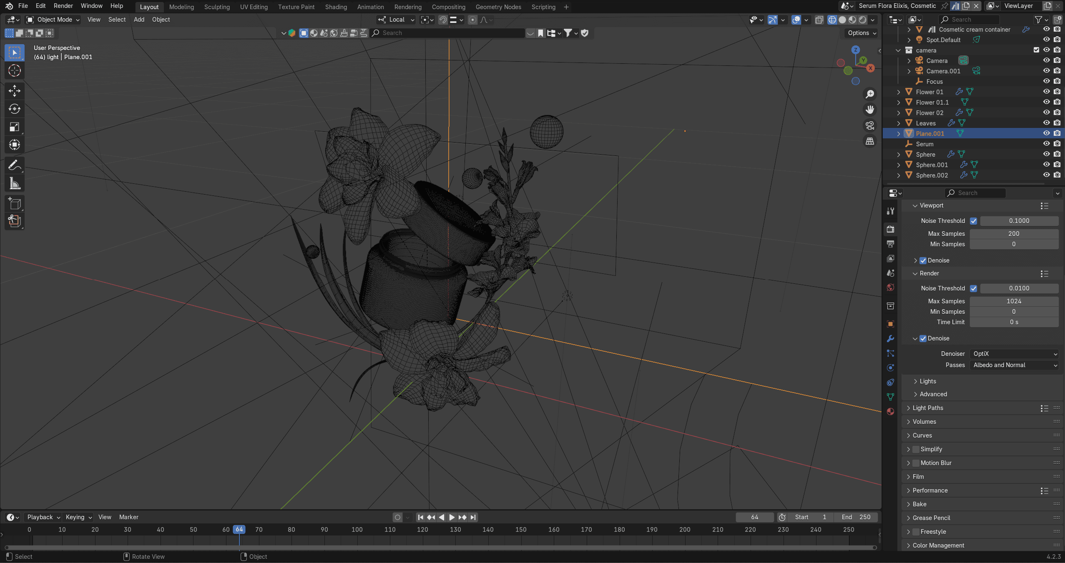Click the Add Cube tool icon
This screenshot has height=563, width=1065.
[x=15, y=203]
